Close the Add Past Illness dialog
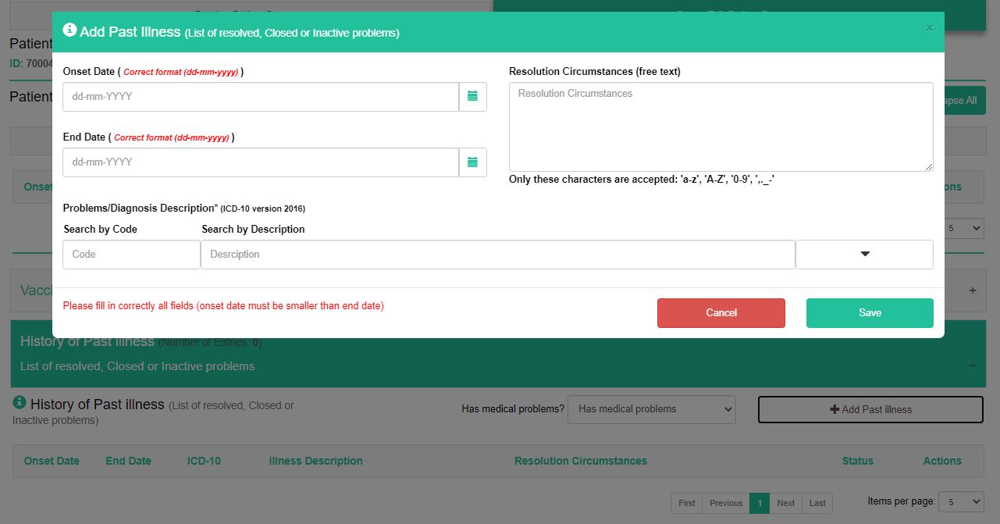 tap(929, 28)
